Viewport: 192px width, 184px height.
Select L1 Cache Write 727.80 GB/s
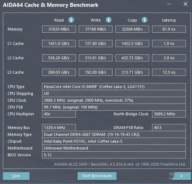click(96, 43)
